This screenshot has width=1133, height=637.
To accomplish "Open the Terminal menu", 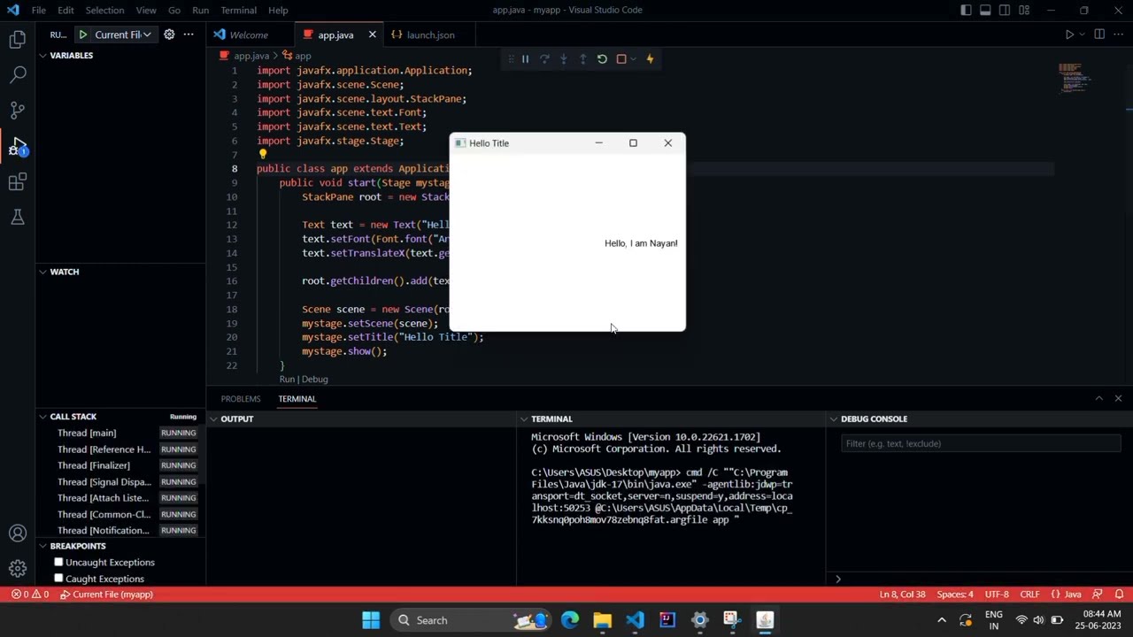I will [x=238, y=10].
